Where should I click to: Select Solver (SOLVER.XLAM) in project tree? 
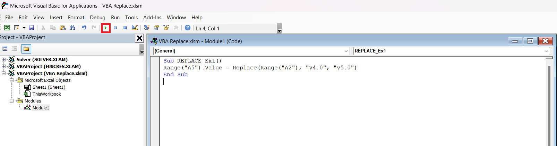(42, 60)
